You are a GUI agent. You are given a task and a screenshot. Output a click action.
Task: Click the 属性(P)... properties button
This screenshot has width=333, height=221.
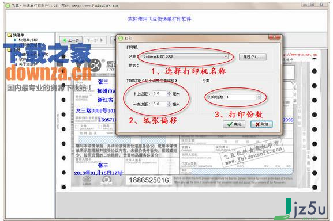(x=253, y=57)
